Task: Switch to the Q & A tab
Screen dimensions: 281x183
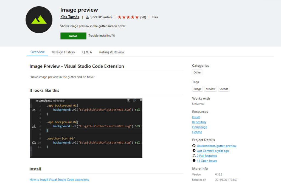Action: [87, 52]
